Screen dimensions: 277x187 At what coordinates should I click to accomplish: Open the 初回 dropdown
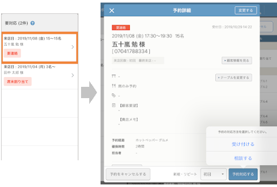(x=213, y=174)
